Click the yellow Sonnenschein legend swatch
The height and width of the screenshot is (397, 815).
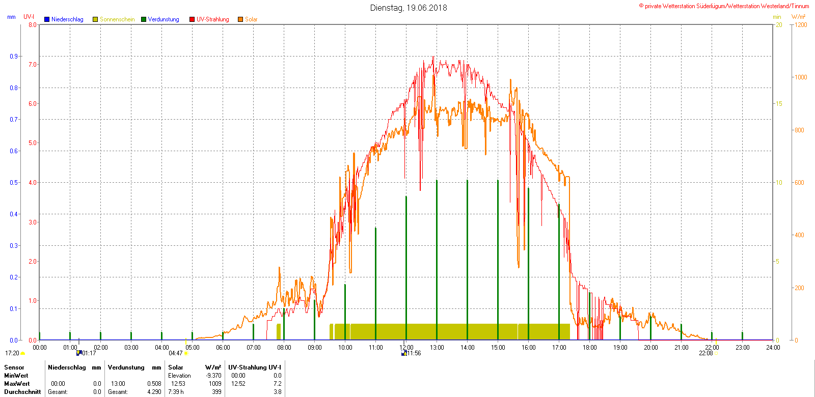click(95, 19)
